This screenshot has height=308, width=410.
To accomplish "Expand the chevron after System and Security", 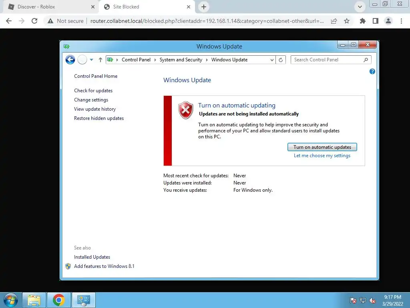I will click(207, 60).
